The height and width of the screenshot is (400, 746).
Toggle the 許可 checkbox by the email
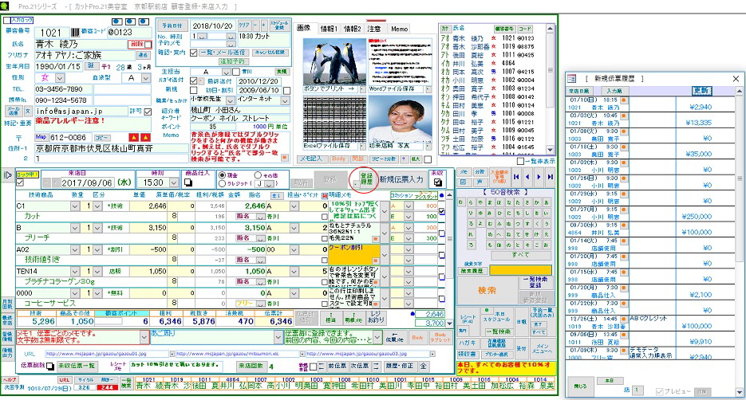148,112
